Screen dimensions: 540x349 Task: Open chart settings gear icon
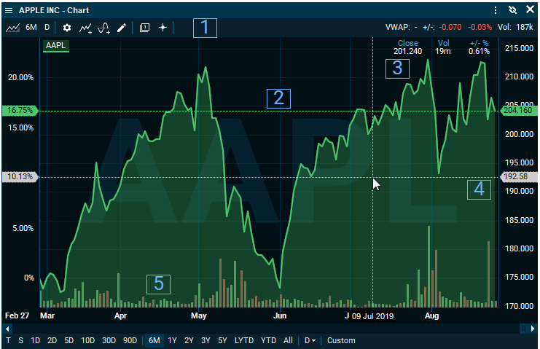click(x=67, y=28)
